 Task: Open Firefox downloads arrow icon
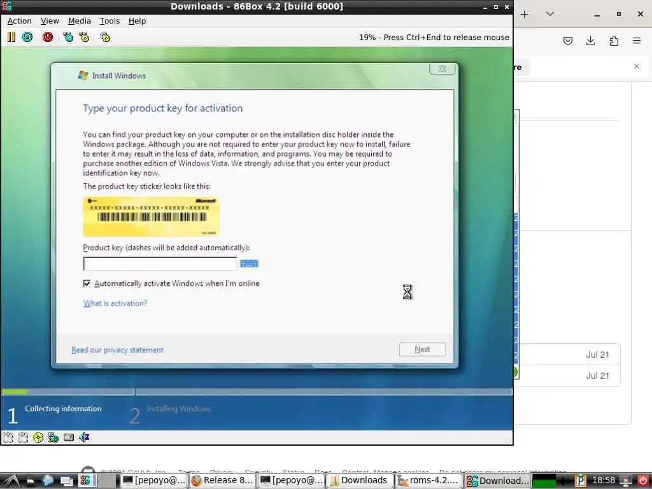[x=590, y=40]
